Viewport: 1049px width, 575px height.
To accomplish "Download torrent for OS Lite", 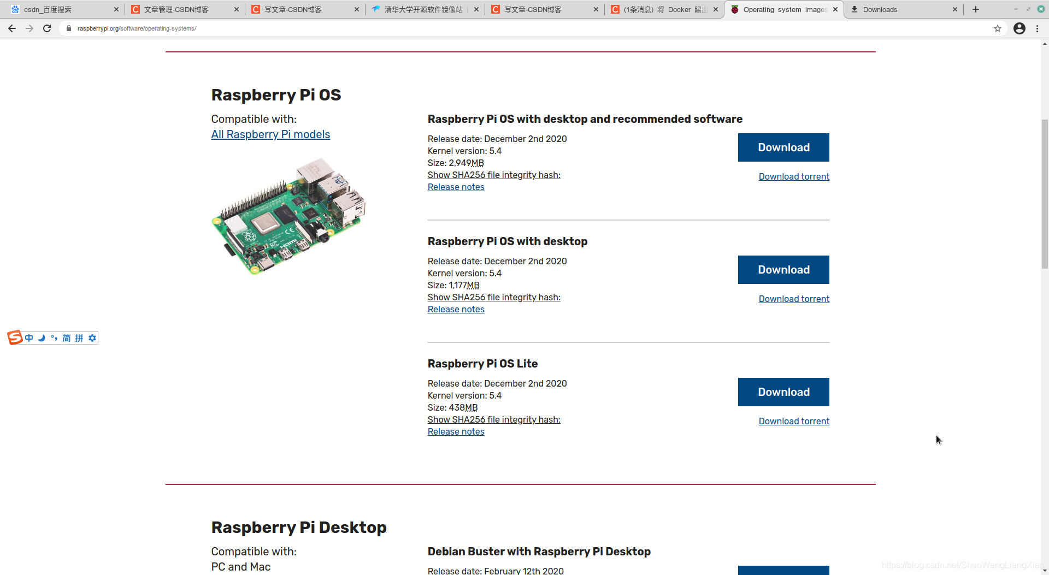I will [x=794, y=421].
